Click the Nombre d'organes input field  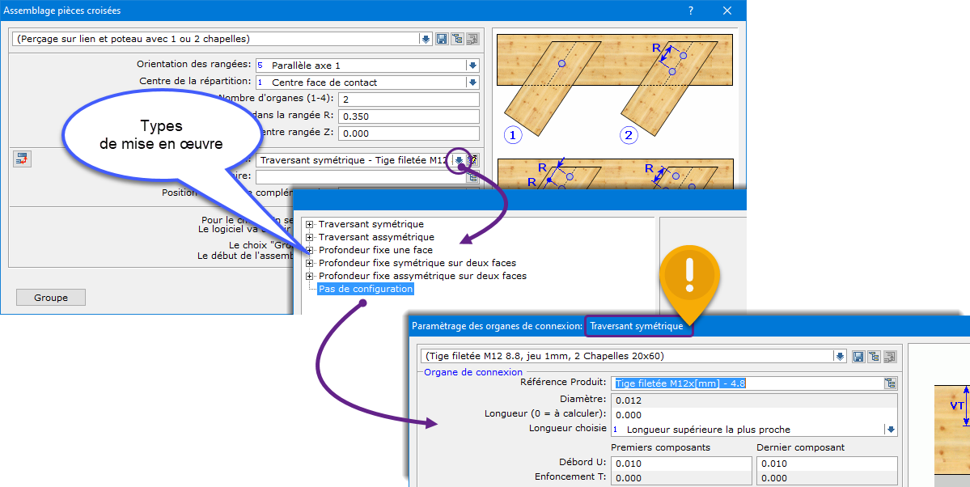point(409,100)
